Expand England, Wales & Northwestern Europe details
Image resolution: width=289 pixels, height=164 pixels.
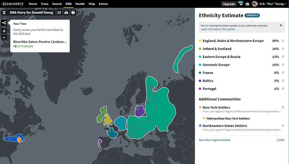283,41
